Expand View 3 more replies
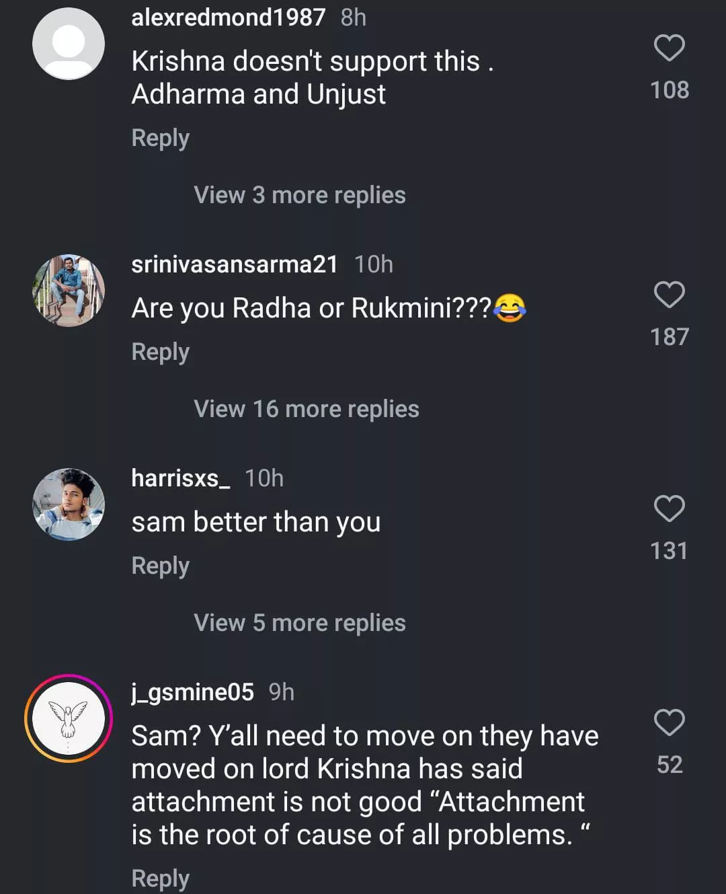The image size is (726, 894). pyautogui.click(x=299, y=195)
